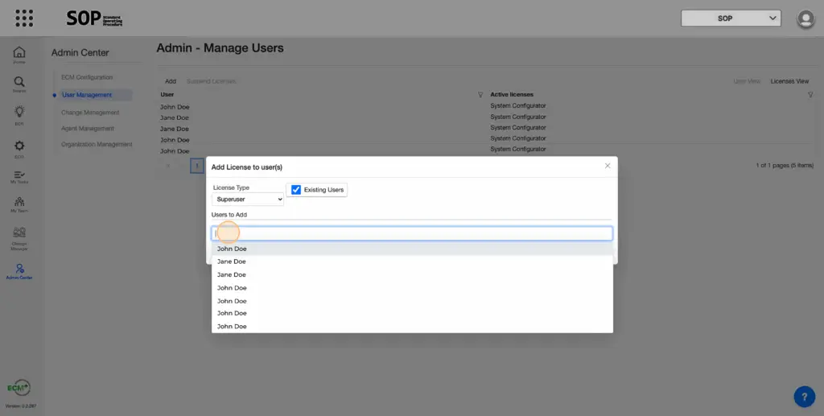
Task: Open the Search icon in sidebar
Action: (x=19, y=84)
